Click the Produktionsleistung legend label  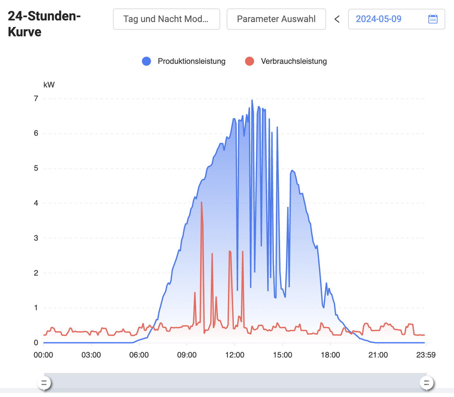coord(192,61)
